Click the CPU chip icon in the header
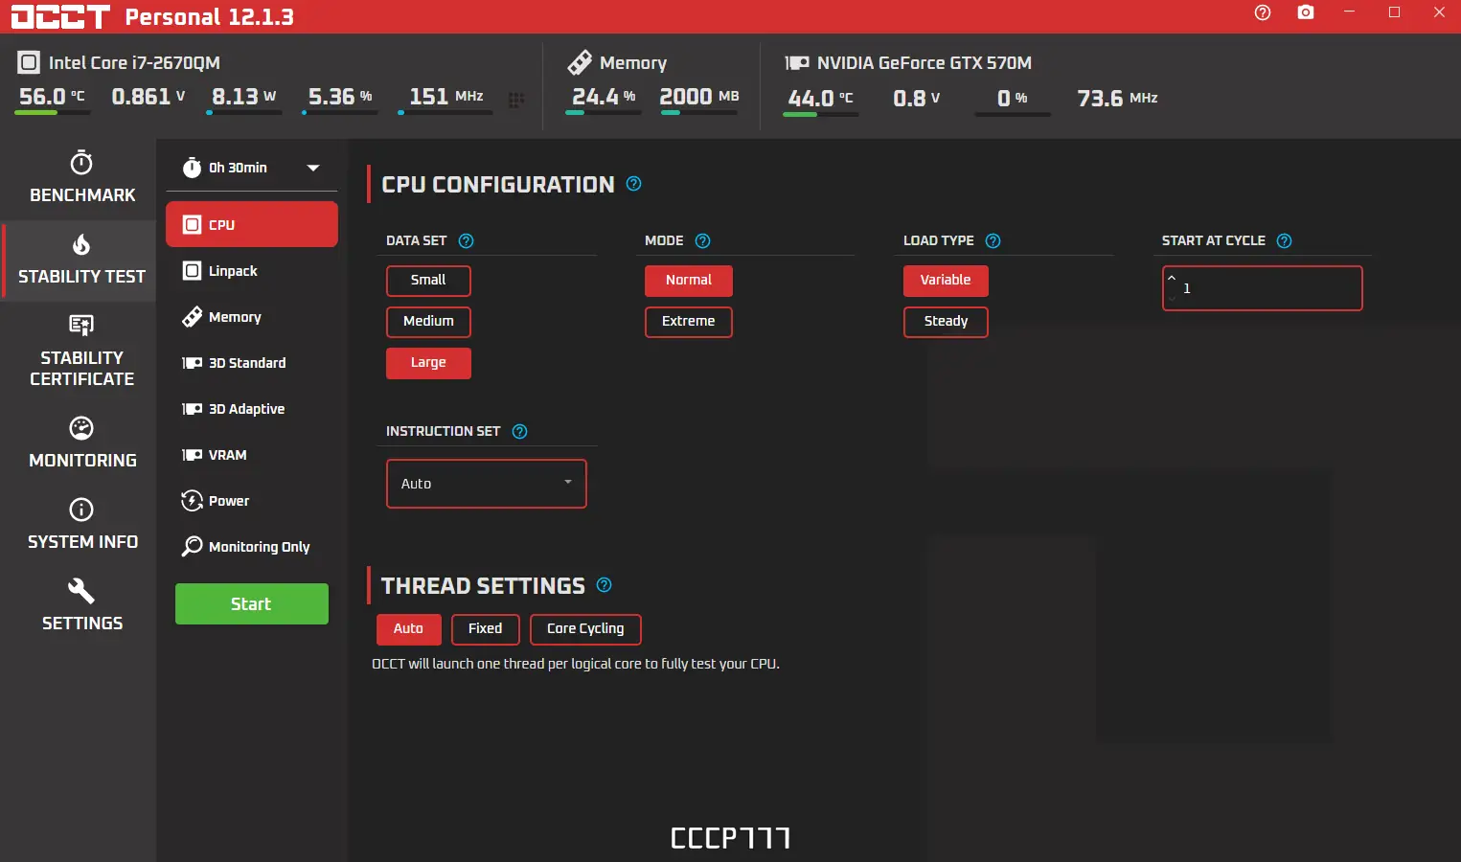Screen dimensions: 1461x862 pos(29,63)
